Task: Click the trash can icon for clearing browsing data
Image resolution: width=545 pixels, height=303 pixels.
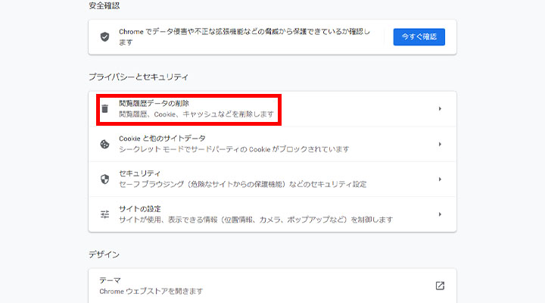Action: (x=105, y=109)
